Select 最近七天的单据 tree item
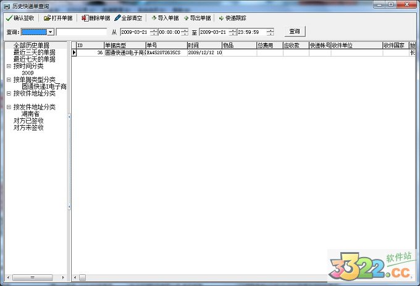Viewport: 420px width, 286px height. point(35,59)
